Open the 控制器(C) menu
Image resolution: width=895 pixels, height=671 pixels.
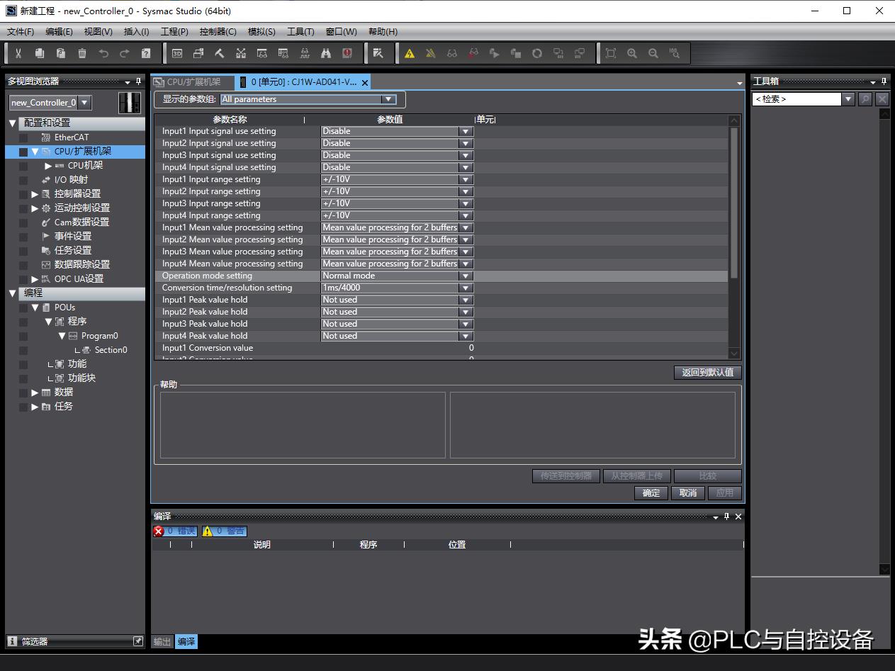[218, 32]
